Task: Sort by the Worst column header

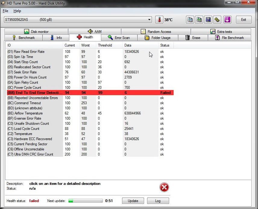Action: click(88, 45)
